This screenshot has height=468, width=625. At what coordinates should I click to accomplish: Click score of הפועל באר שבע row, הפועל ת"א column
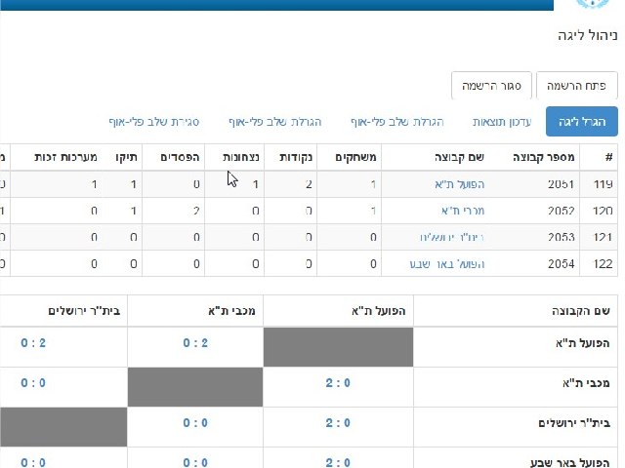[339, 462]
